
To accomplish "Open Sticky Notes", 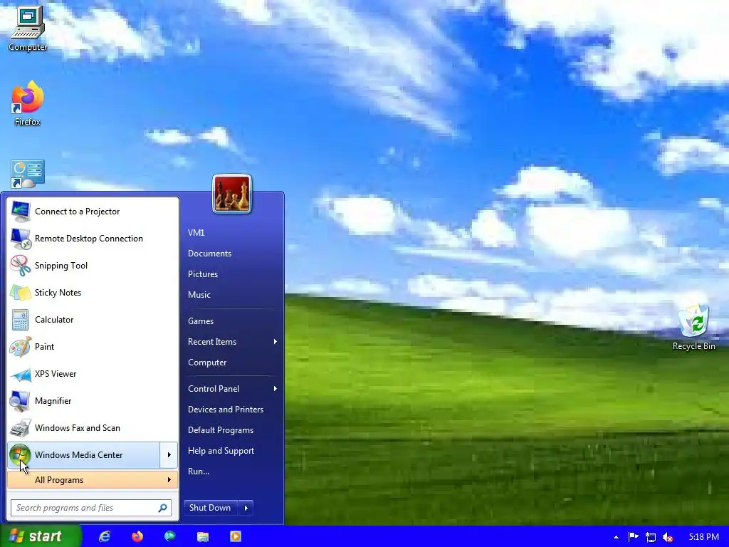I will click(93, 293).
